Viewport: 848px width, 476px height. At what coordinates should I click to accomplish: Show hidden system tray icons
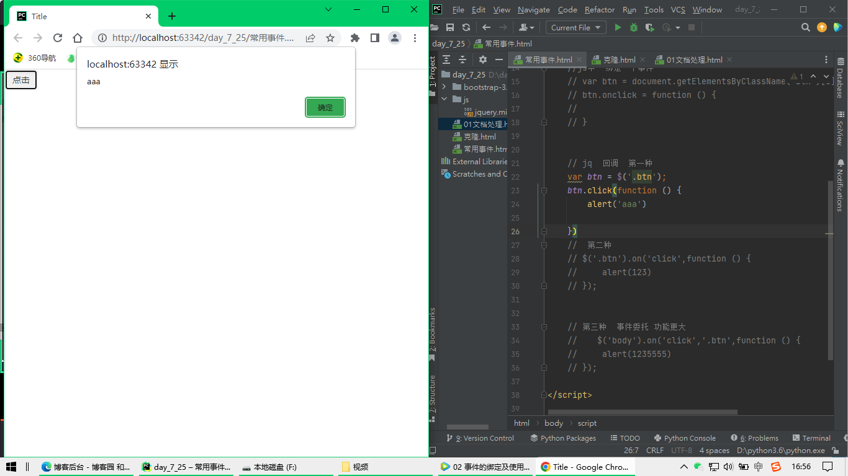point(683,467)
